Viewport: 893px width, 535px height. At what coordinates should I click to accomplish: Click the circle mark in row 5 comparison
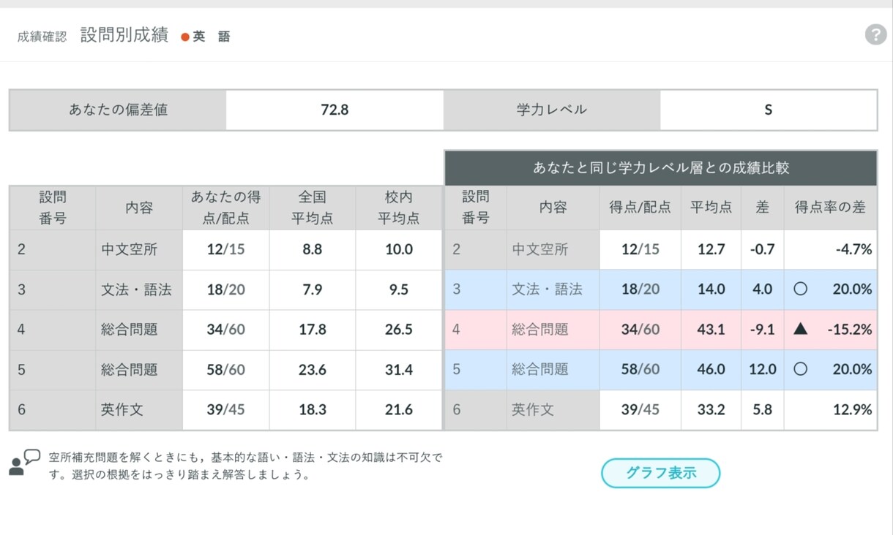click(x=800, y=369)
